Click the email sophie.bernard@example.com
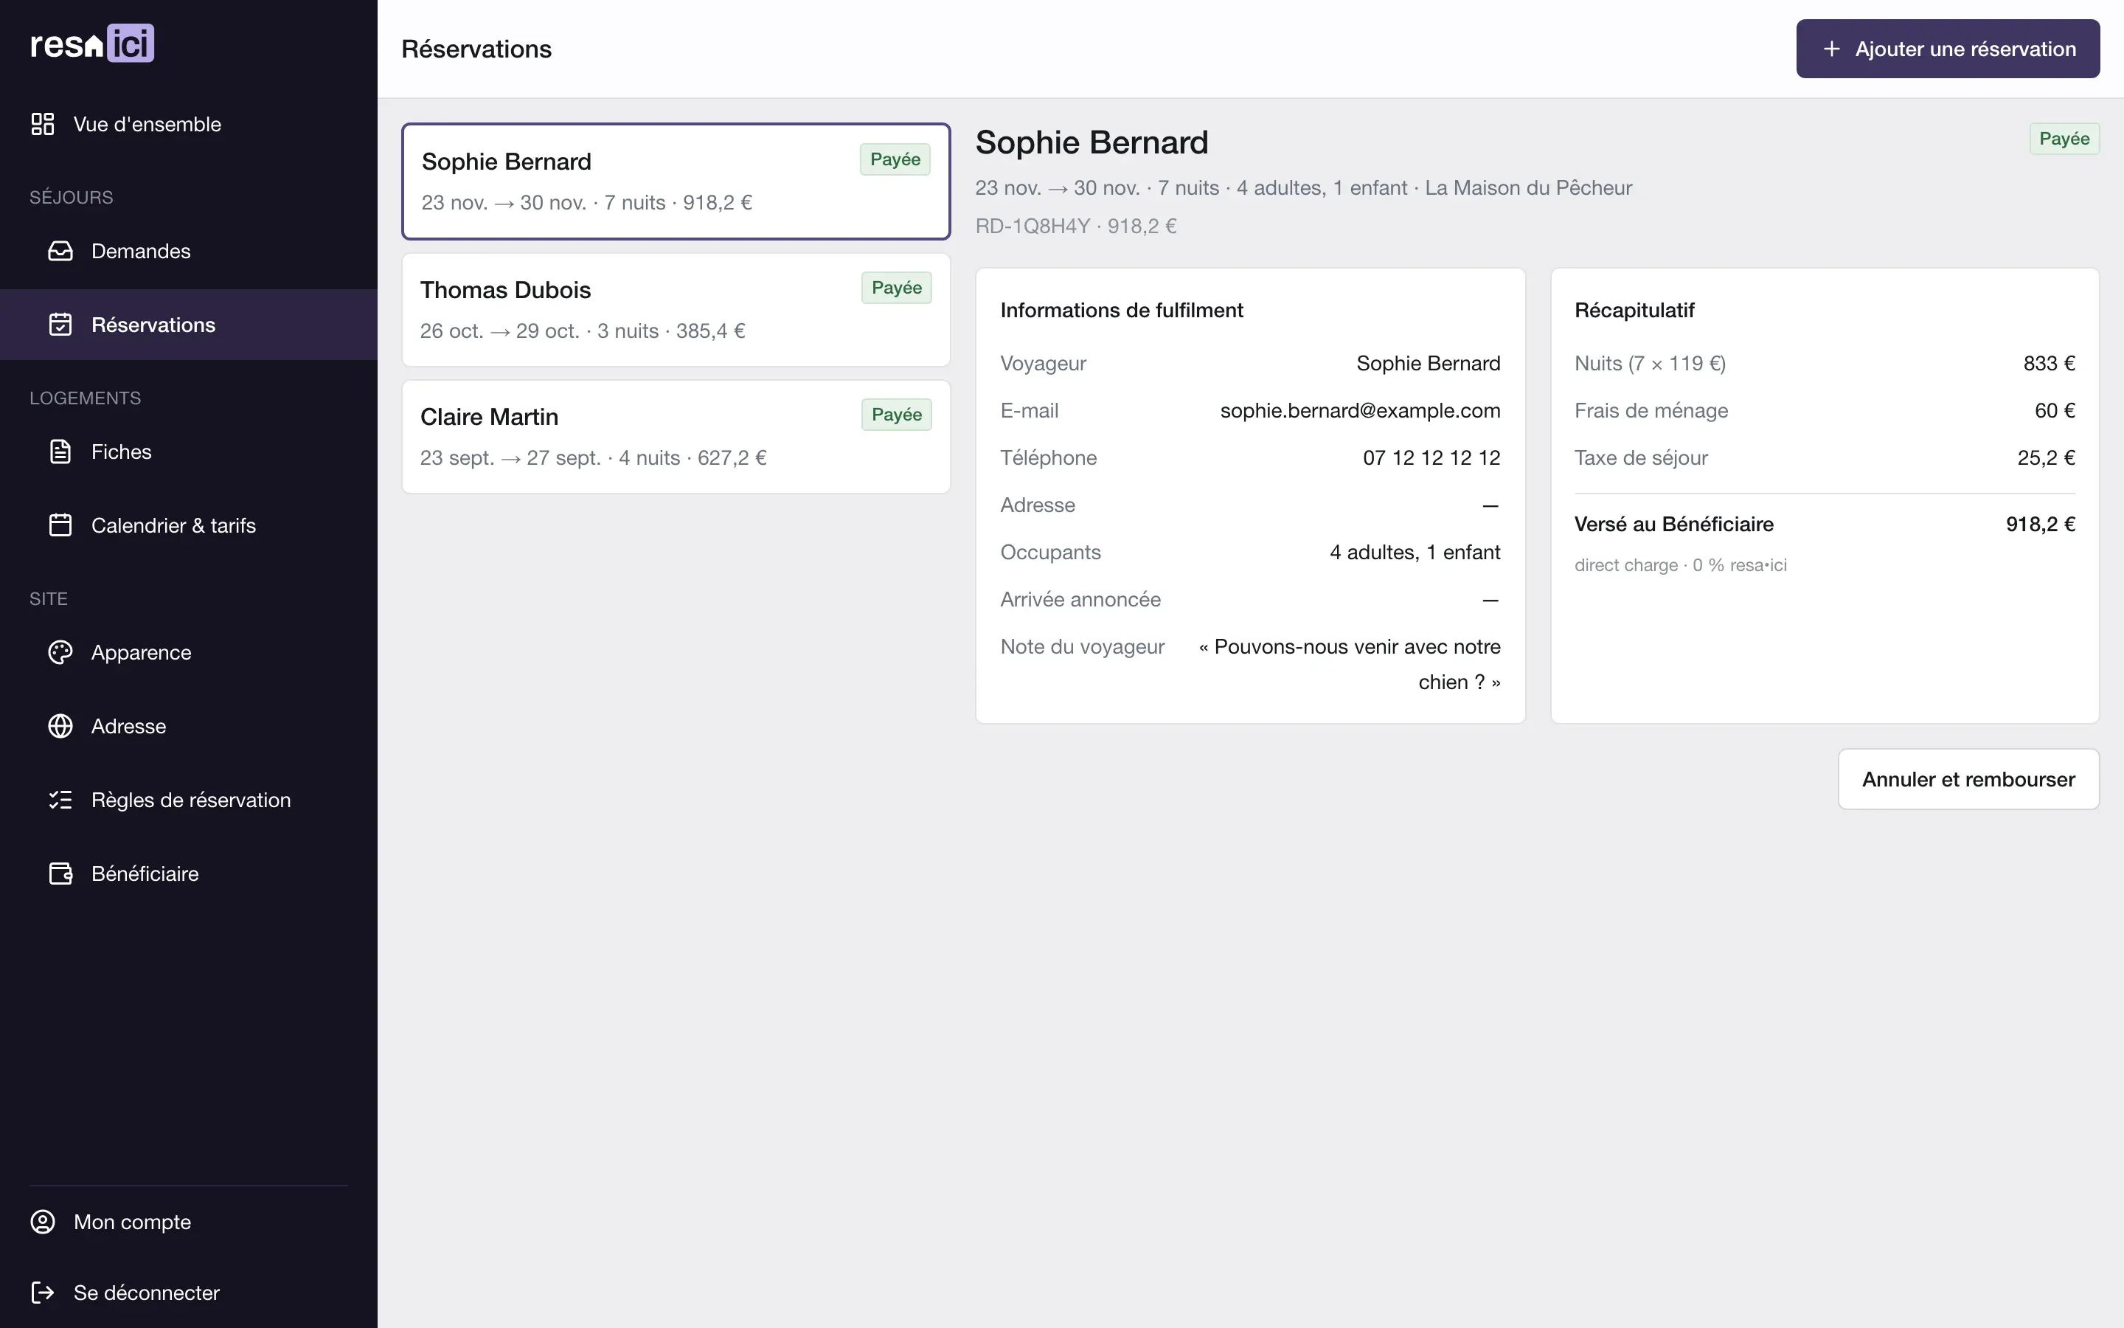 (1359, 410)
